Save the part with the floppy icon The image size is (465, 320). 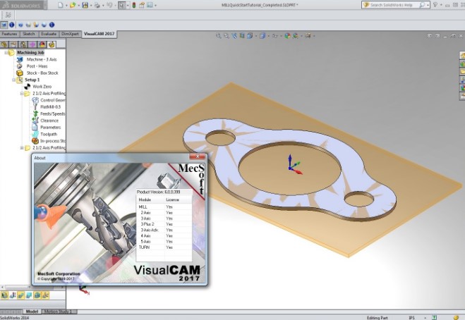pyautogui.click(x=85, y=5)
